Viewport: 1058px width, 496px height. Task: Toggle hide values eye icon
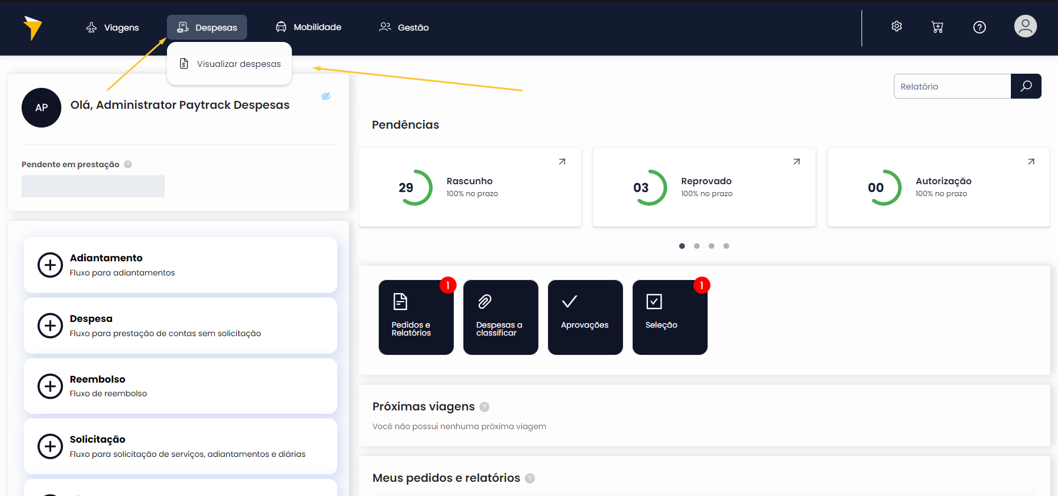pos(326,96)
